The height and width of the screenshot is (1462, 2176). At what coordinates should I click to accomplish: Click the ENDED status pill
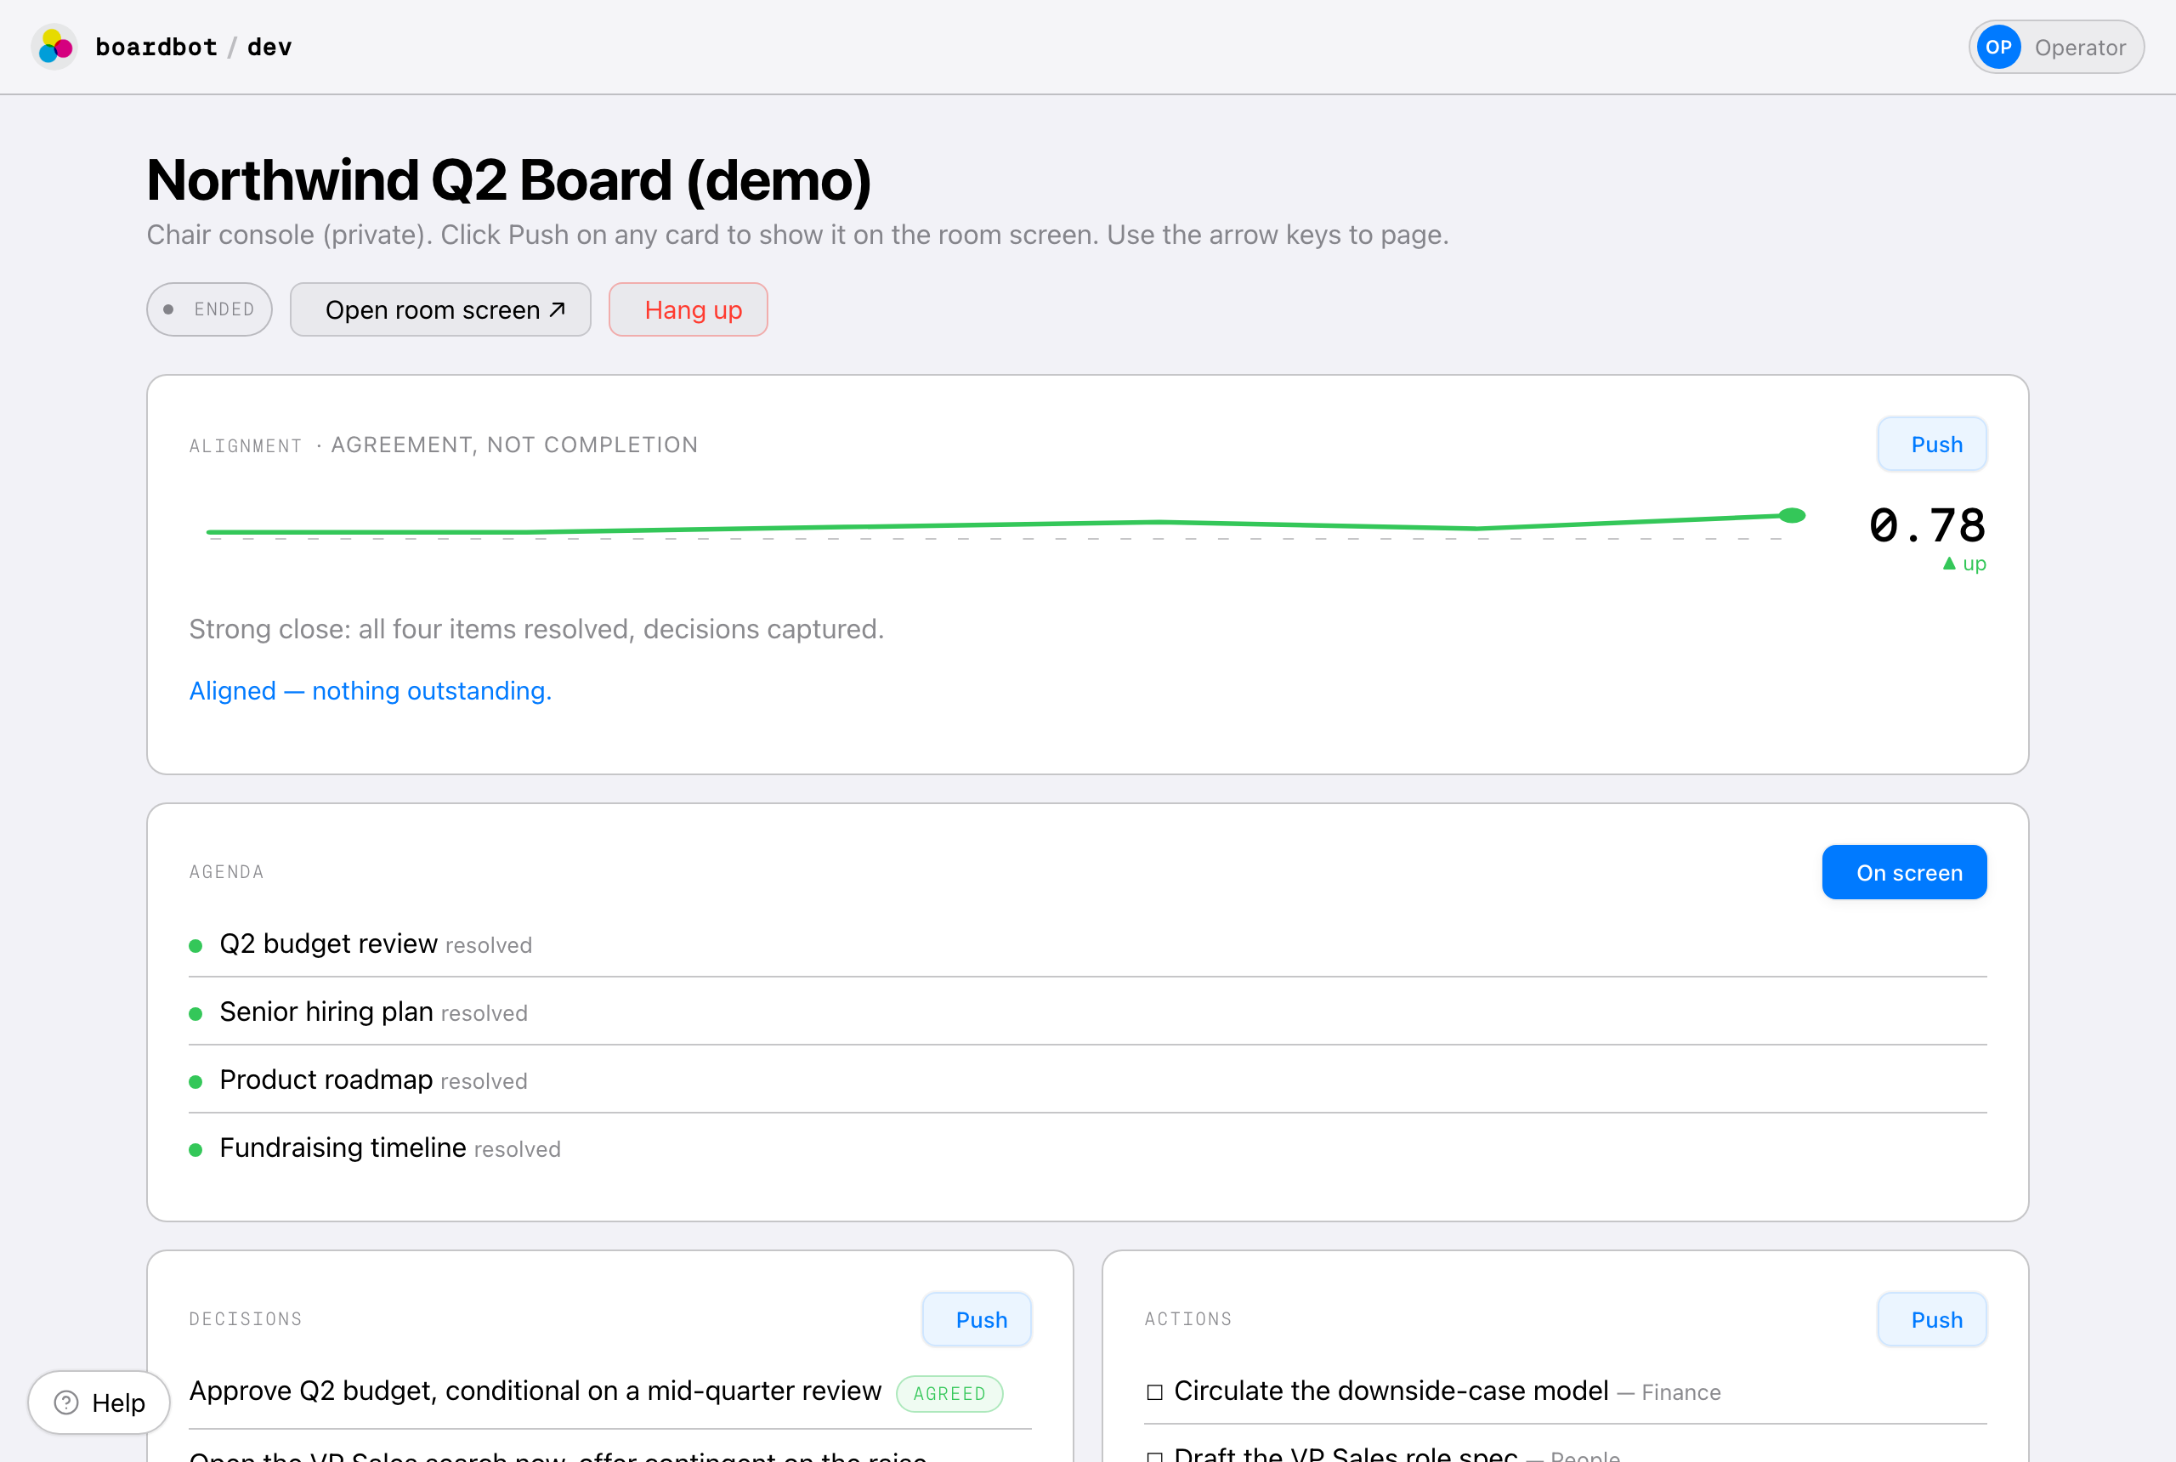click(210, 309)
